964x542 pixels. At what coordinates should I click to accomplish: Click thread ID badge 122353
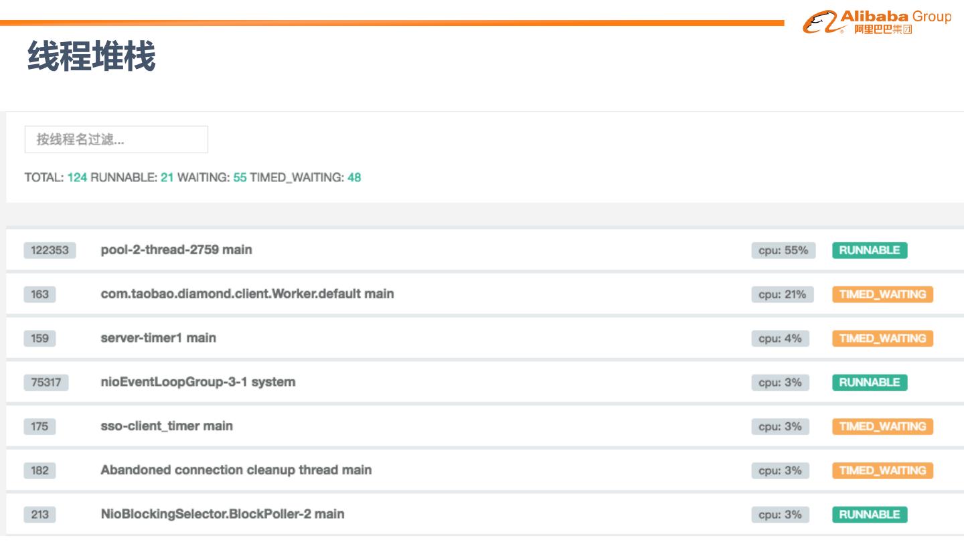pyautogui.click(x=50, y=250)
